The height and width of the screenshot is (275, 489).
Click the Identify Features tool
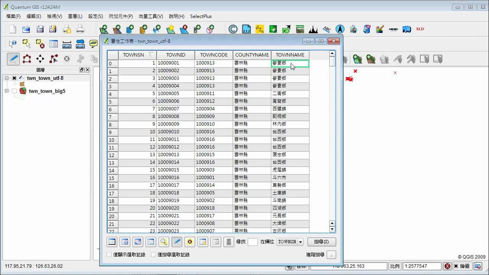13,44
